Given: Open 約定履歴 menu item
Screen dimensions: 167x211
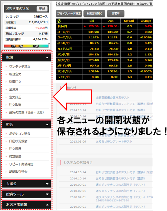Looking at the screenshot, I should (15, 157).
